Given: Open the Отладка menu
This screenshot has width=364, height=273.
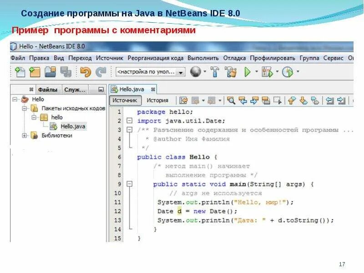Looking at the screenshot, I should (x=234, y=58).
